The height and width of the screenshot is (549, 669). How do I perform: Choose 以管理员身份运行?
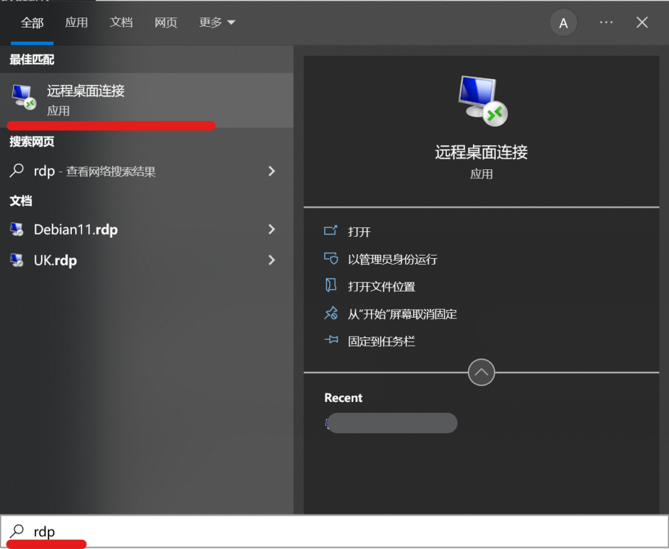tap(393, 259)
